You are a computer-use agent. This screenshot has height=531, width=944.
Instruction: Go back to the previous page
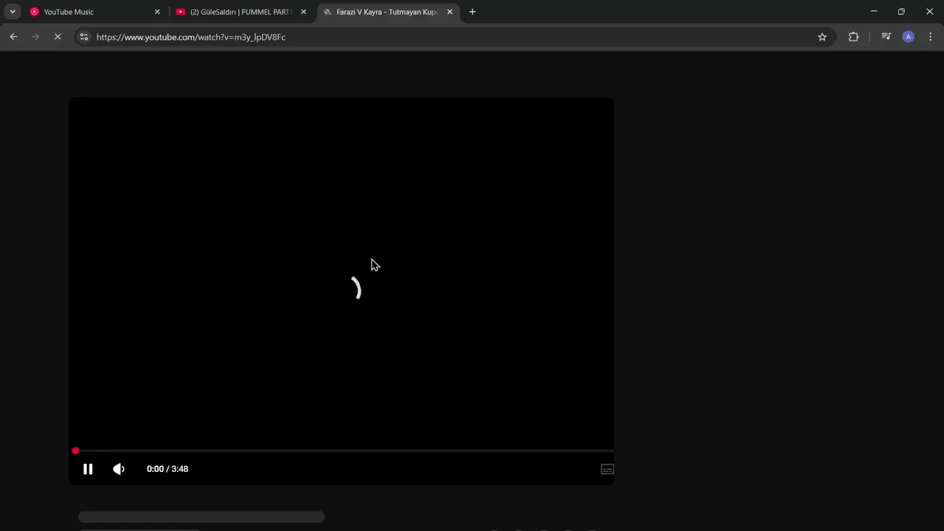coord(13,37)
